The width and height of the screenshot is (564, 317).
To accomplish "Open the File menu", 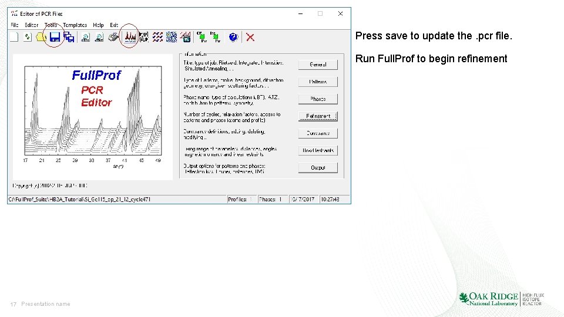I will point(14,25).
